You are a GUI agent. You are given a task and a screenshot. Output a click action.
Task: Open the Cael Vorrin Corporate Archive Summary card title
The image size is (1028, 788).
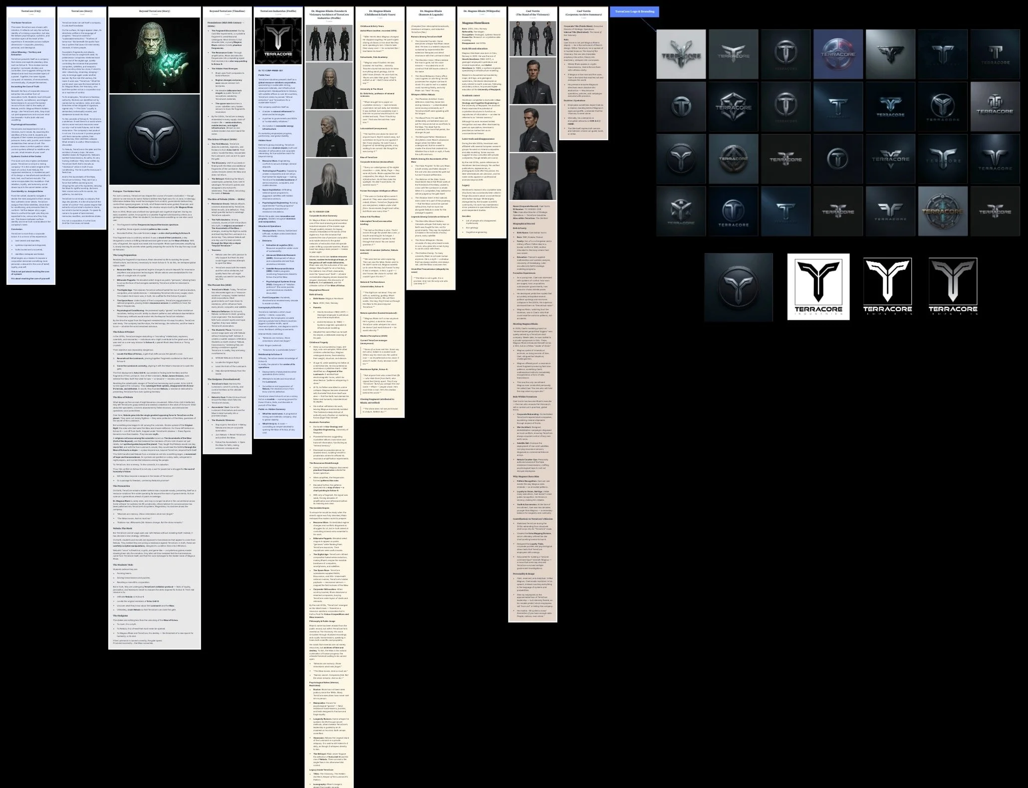click(583, 12)
